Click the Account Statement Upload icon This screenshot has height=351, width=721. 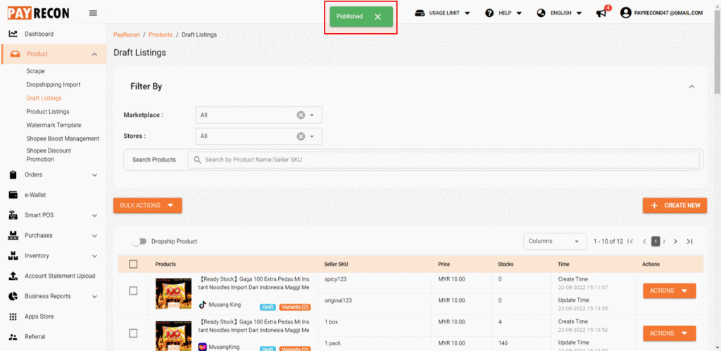pos(13,276)
